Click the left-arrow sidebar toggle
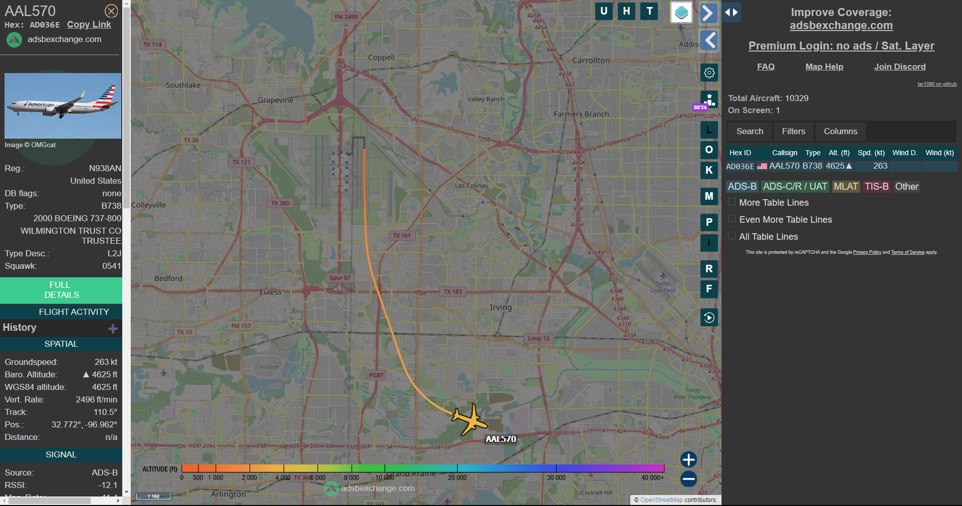Screen dimensions: 962x506 point(709,40)
